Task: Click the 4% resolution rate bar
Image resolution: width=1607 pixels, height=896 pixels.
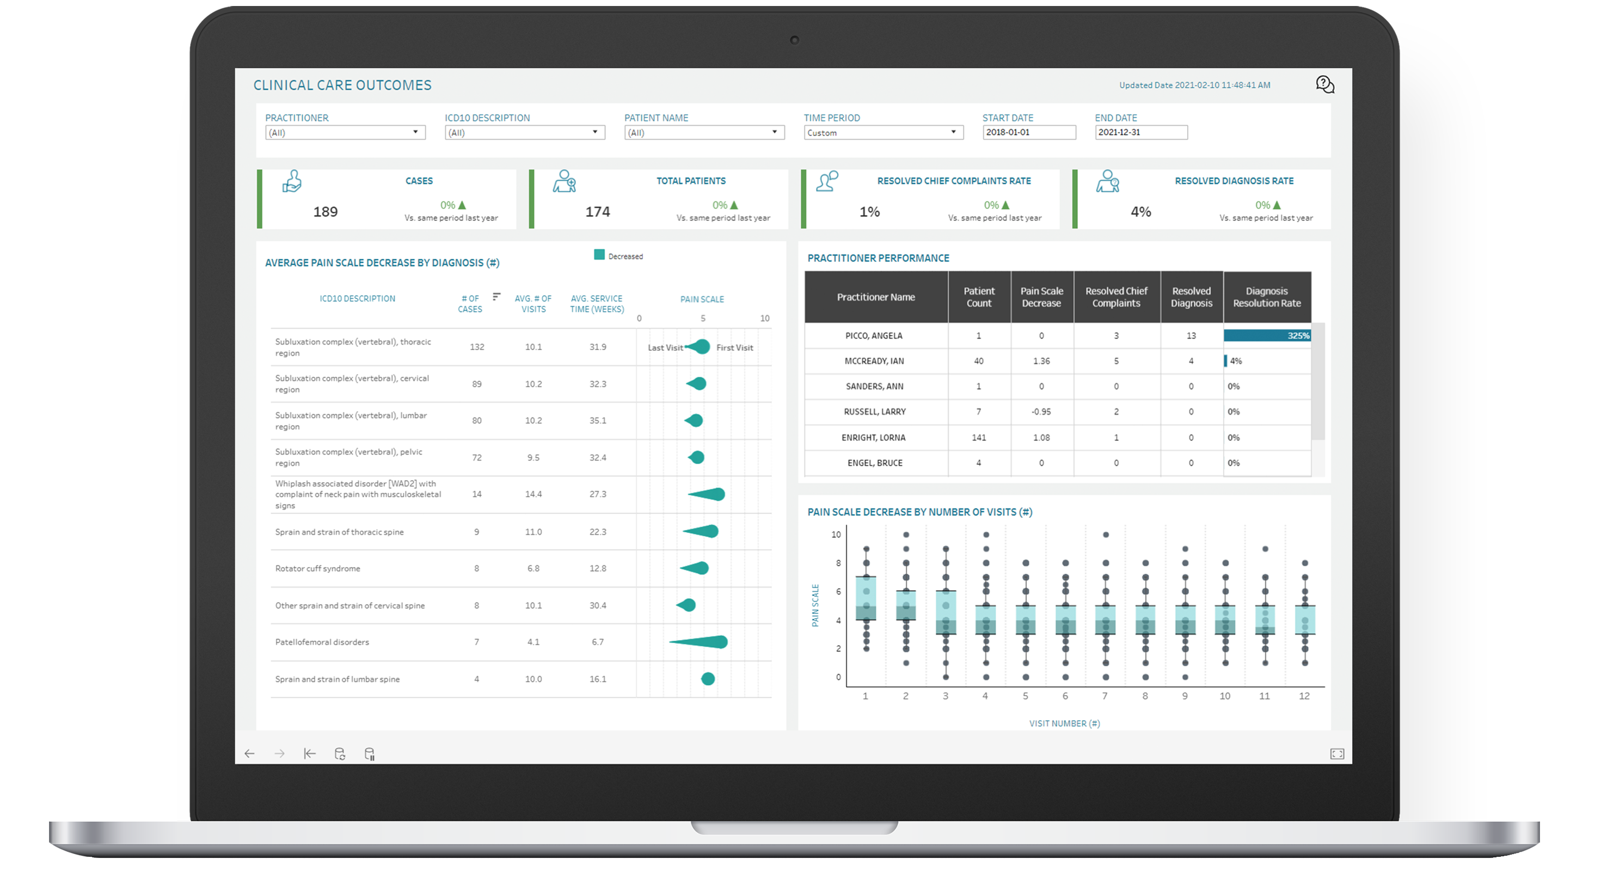Action: coord(1226,361)
